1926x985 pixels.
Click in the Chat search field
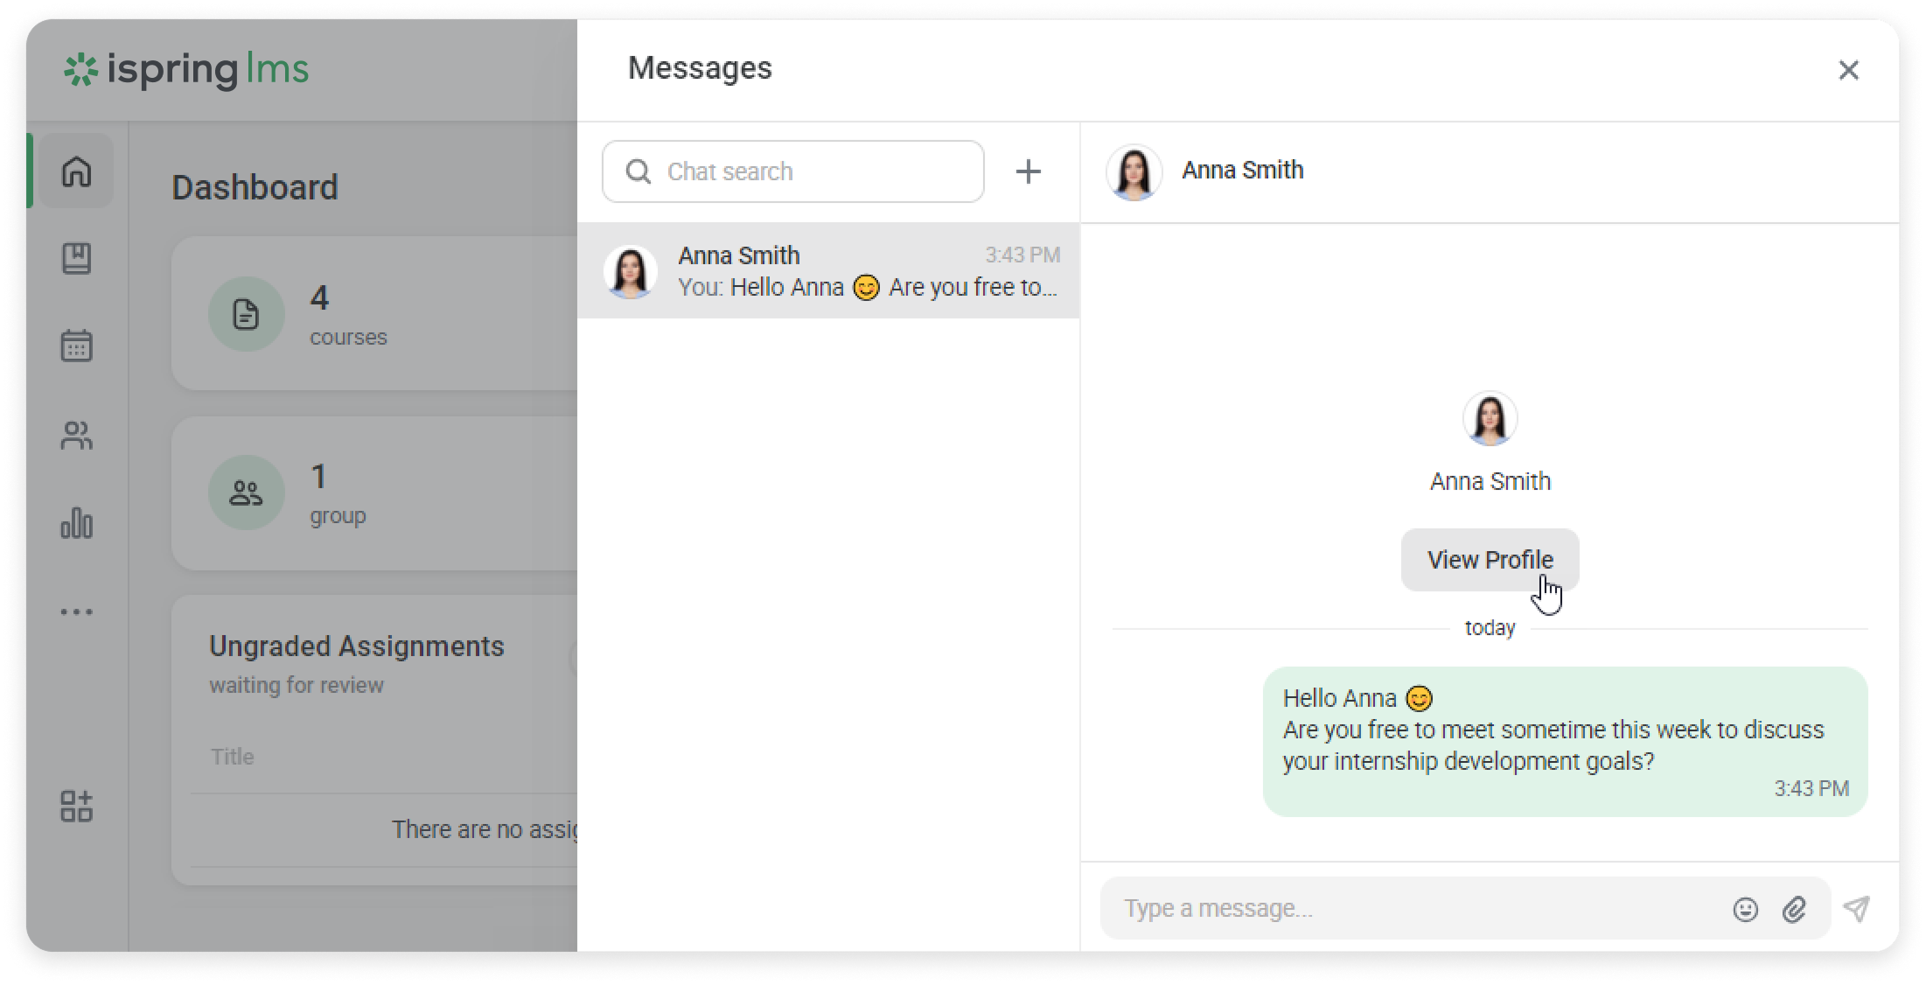pyautogui.click(x=805, y=171)
